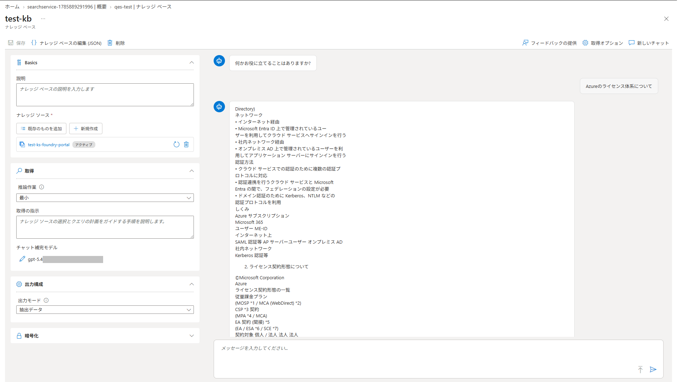Collapse the 取得 section
Image resolution: width=678 pixels, height=382 pixels.
(192, 171)
